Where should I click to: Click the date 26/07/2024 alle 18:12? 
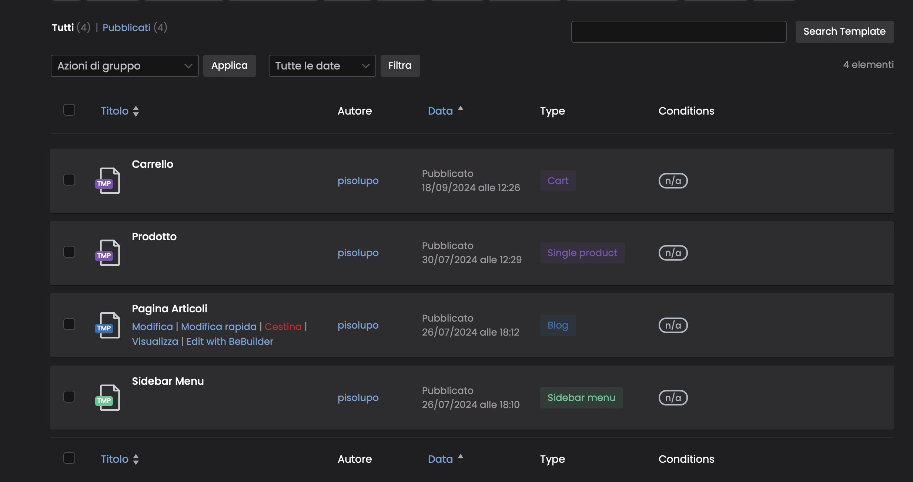pyautogui.click(x=471, y=332)
